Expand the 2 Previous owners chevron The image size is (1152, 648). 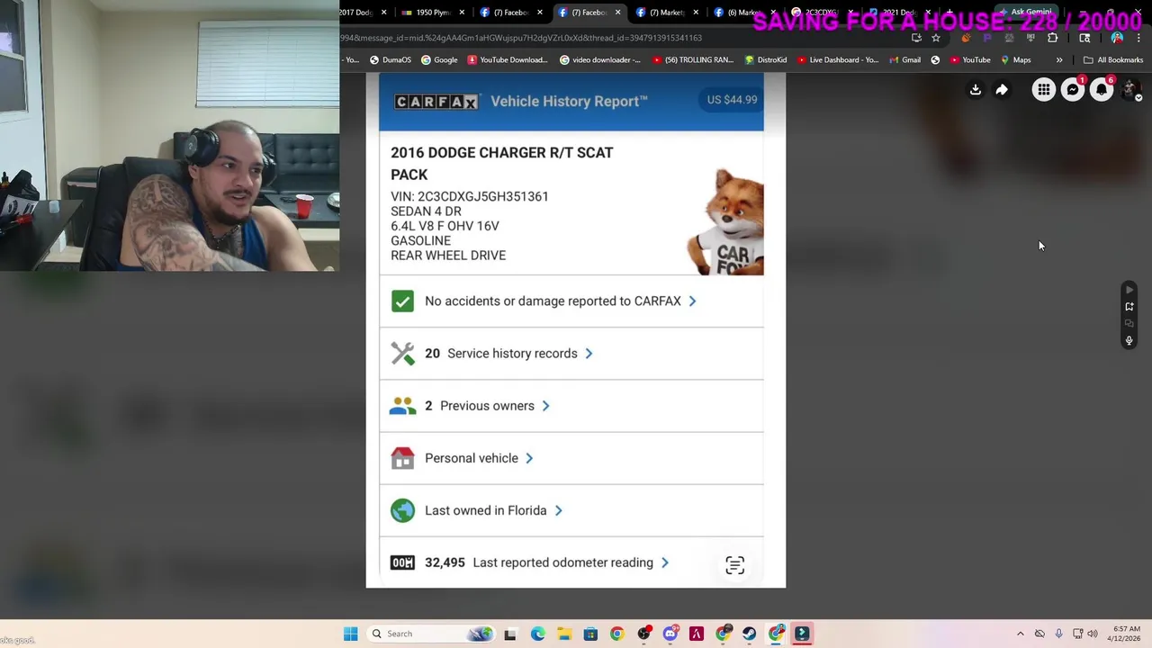coord(545,406)
